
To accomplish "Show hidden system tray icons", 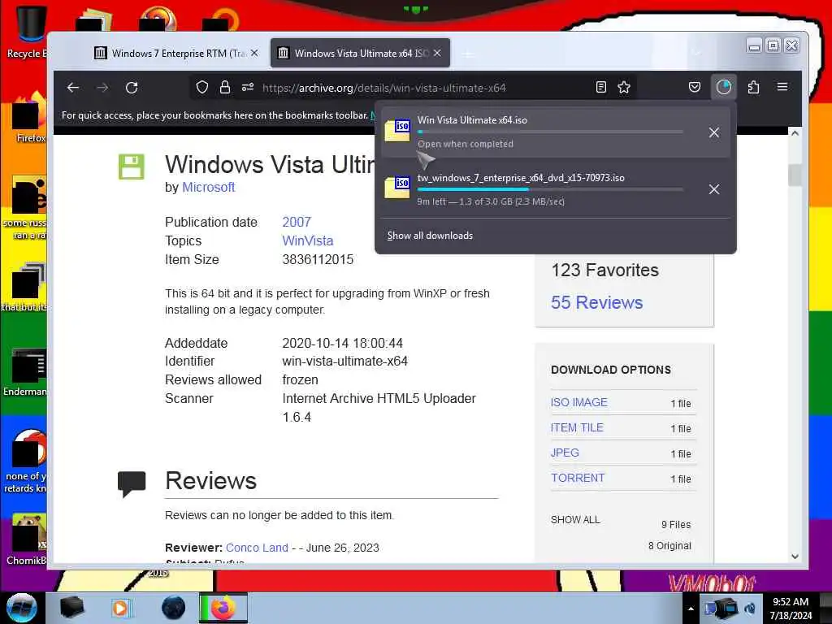I will tap(691, 609).
